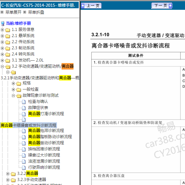
Task: Expand the 3.2.2离合器 node
Action: tap(8, 174)
